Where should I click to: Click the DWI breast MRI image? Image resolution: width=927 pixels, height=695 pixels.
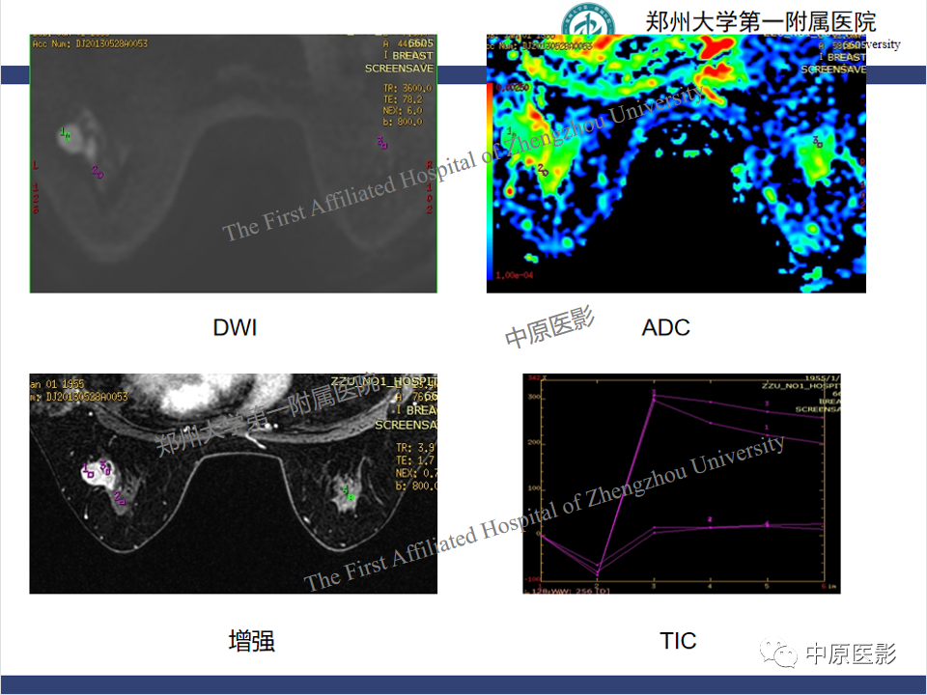pyautogui.click(x=234, y=163)
